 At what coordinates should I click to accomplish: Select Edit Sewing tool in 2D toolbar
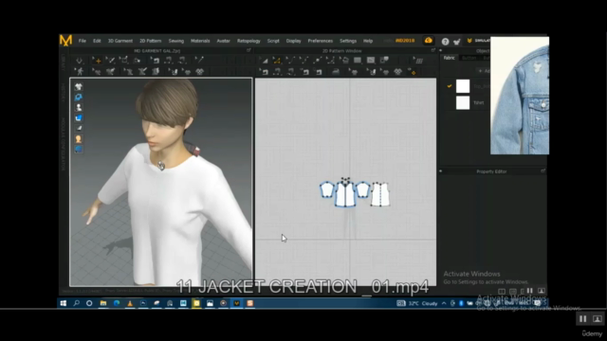pyautogui.click(x=265, y=72)
